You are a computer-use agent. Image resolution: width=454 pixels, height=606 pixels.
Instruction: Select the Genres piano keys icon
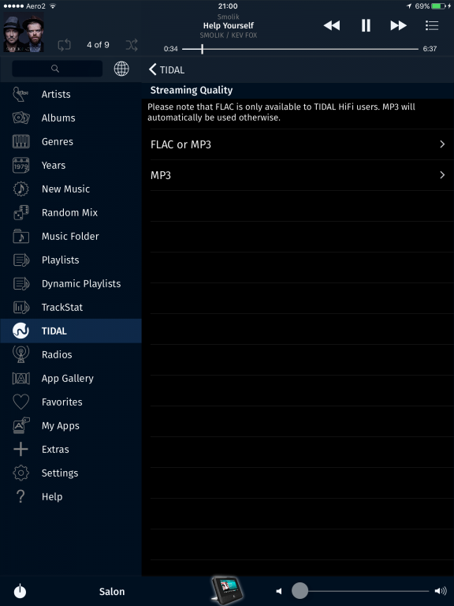pos(20,141)
